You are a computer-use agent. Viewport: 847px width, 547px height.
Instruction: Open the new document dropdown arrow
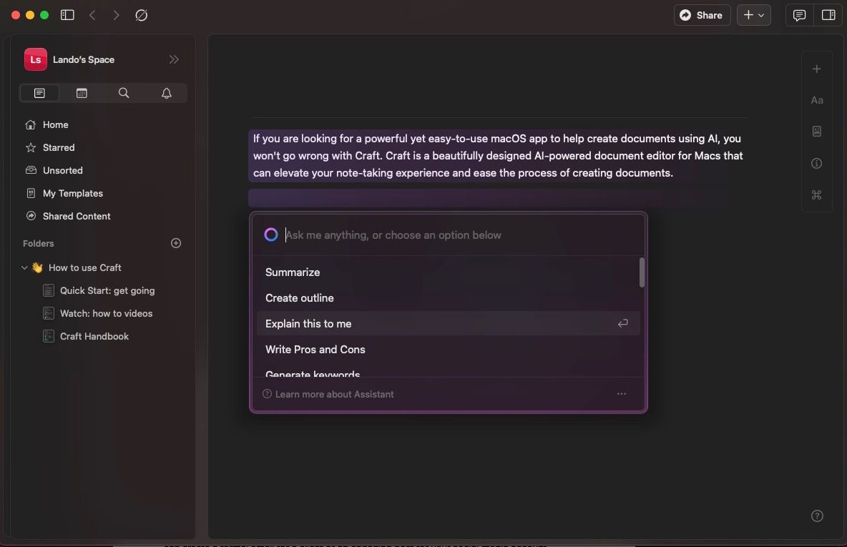(x=761, y=14)
